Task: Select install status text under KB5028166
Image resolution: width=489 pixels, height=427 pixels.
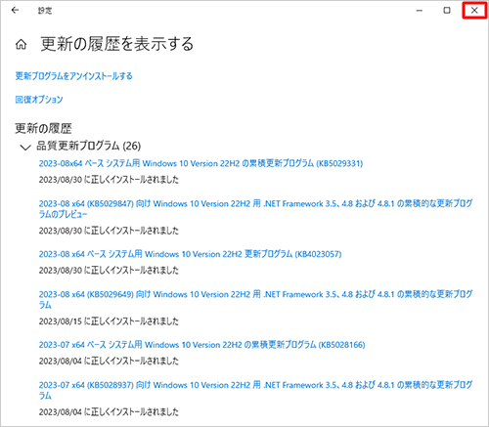Action: click(x=109, y=361)
